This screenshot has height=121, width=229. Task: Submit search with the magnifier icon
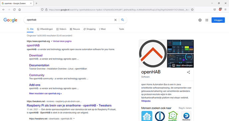pos(122,20)
